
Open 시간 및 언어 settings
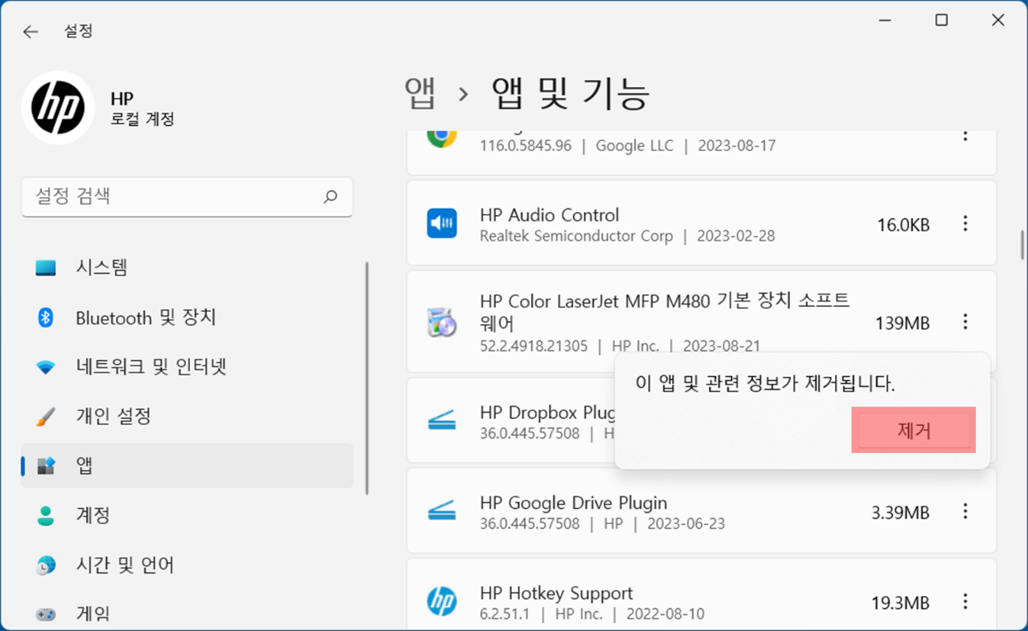[x=187, y=565]
